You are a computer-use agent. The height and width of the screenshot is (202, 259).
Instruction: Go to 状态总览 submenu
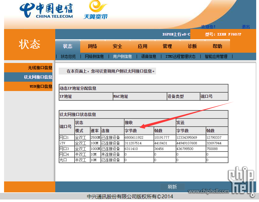(68, 57)
